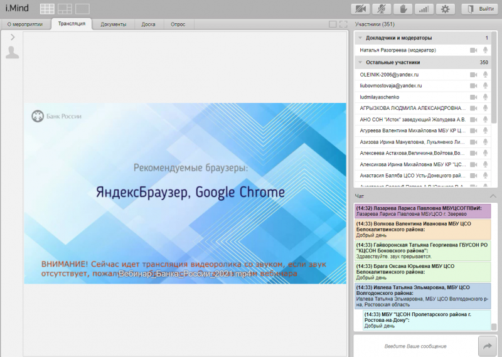Viewport: 502px width, 357px height.
Task: Click camera icon for Анастасия Баляба
Action: click(473, 176)
